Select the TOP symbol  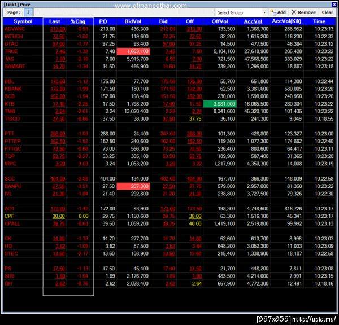10,156
